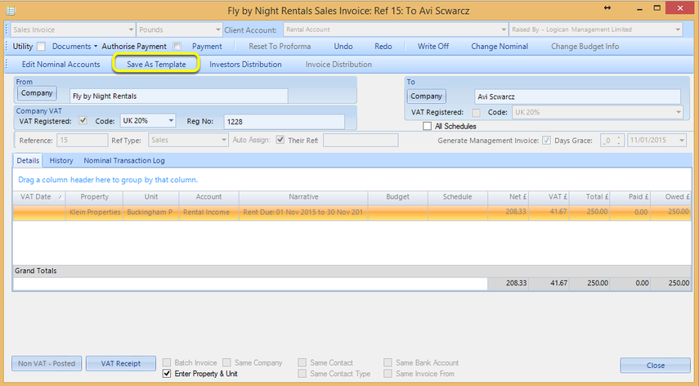Toggle Enter Property & Unit checkbox
Image resolution: width=699 pixels, height=386 pixels.
pyautogui.click(x=167, y=374)
